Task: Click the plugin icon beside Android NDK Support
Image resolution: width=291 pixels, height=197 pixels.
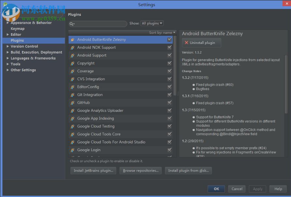Action: pos(73,47)
